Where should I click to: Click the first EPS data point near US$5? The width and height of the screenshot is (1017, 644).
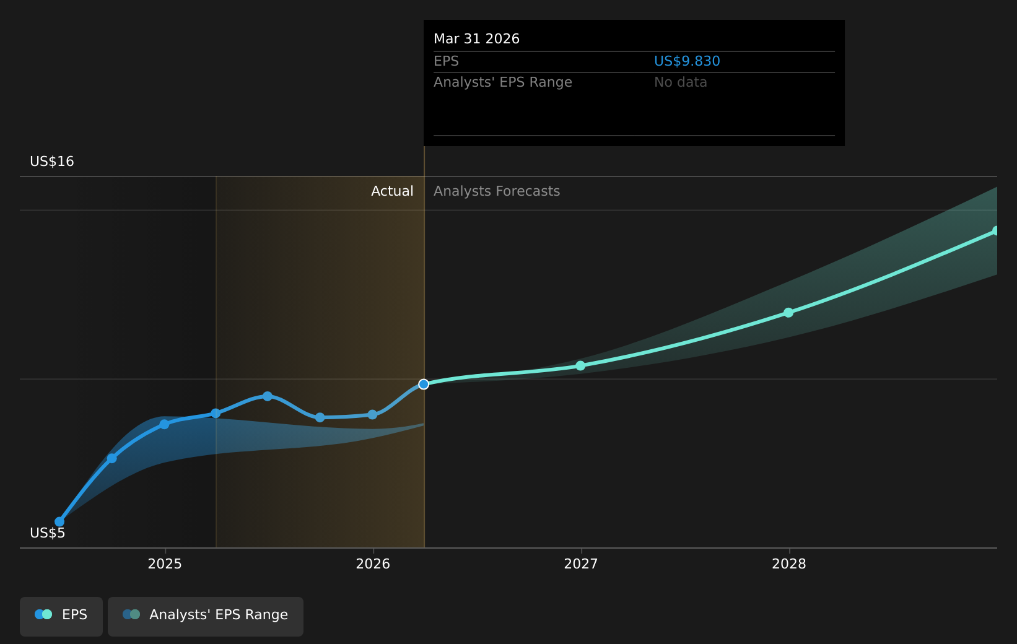click(x=59, y=521)
